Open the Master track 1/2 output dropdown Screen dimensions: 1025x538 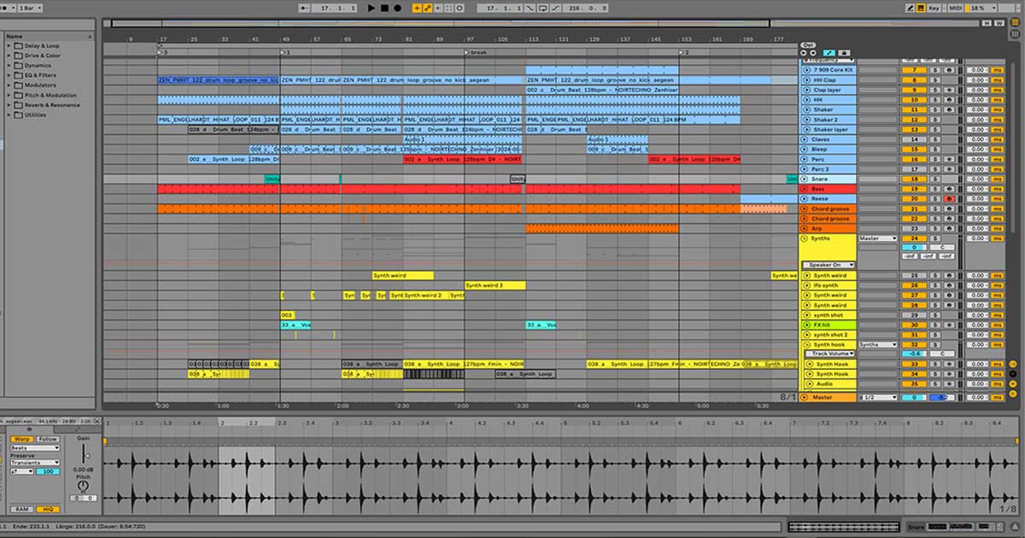click(878, 397)
